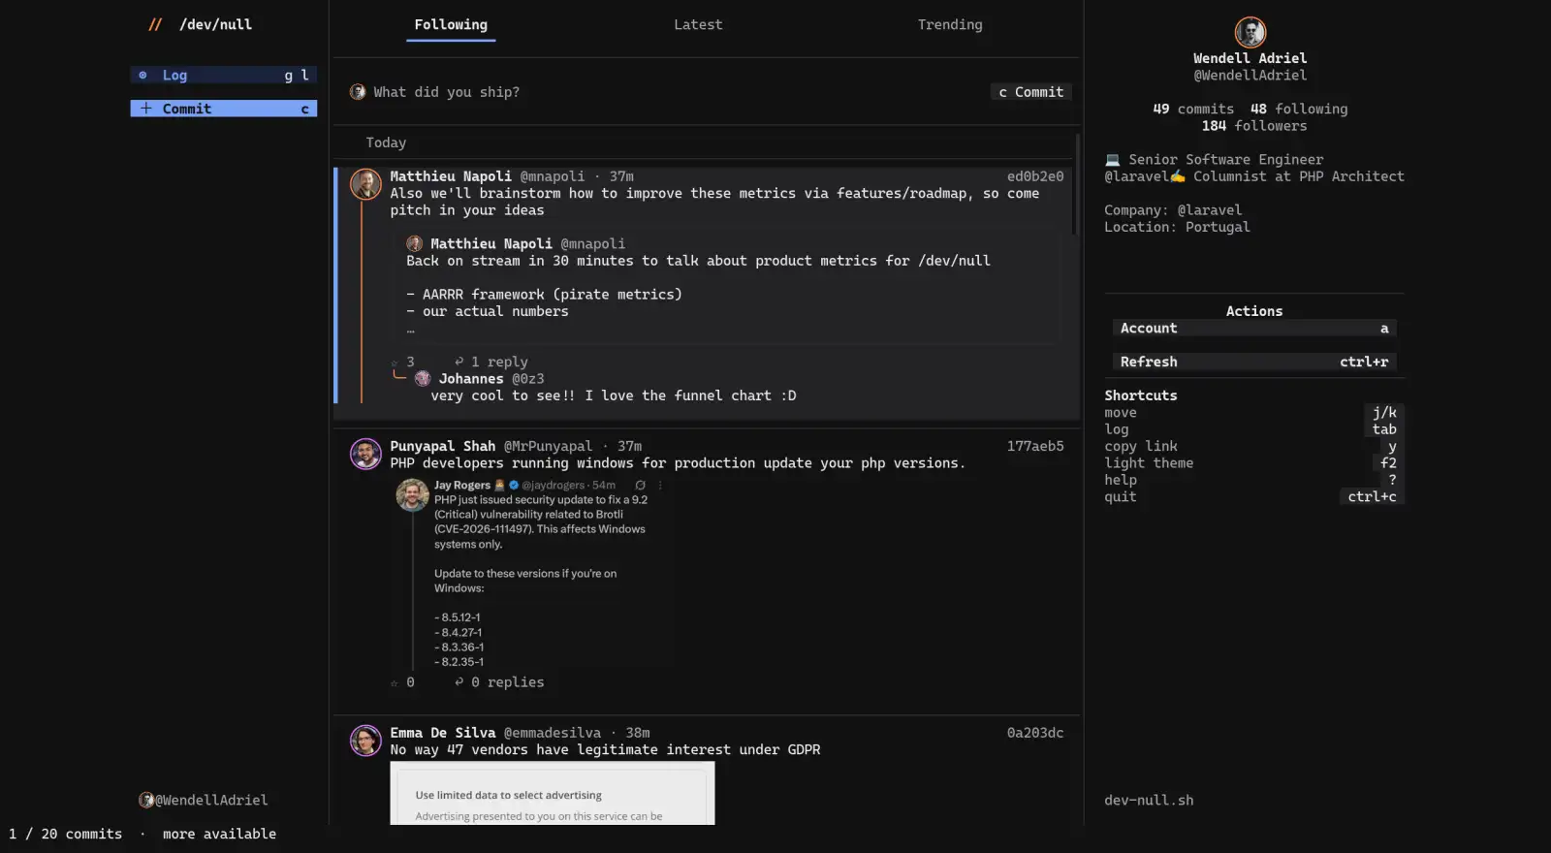Switch to the Trending tab

click(x=950, y=25)
